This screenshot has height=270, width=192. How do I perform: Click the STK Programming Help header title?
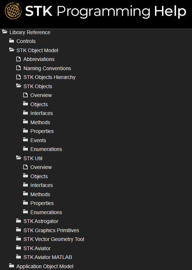coord(106,11)
